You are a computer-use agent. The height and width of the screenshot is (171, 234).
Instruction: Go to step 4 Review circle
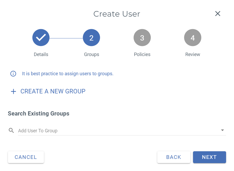tap(192, 38)
